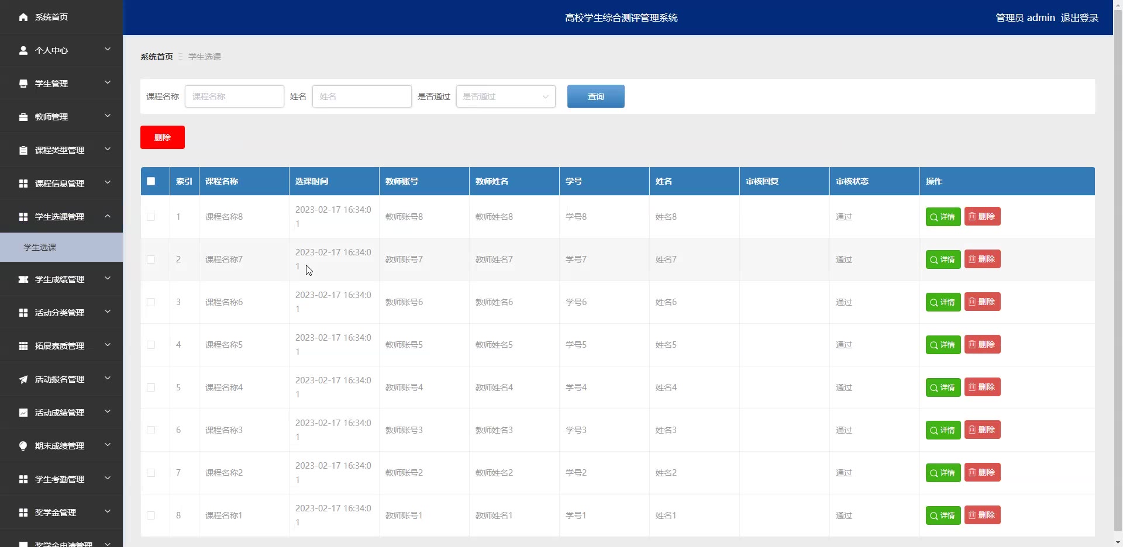Click the person icon for 个人中心
Image resolution: width=1123 pixels, height=547 pixels.
click(23, 50)
